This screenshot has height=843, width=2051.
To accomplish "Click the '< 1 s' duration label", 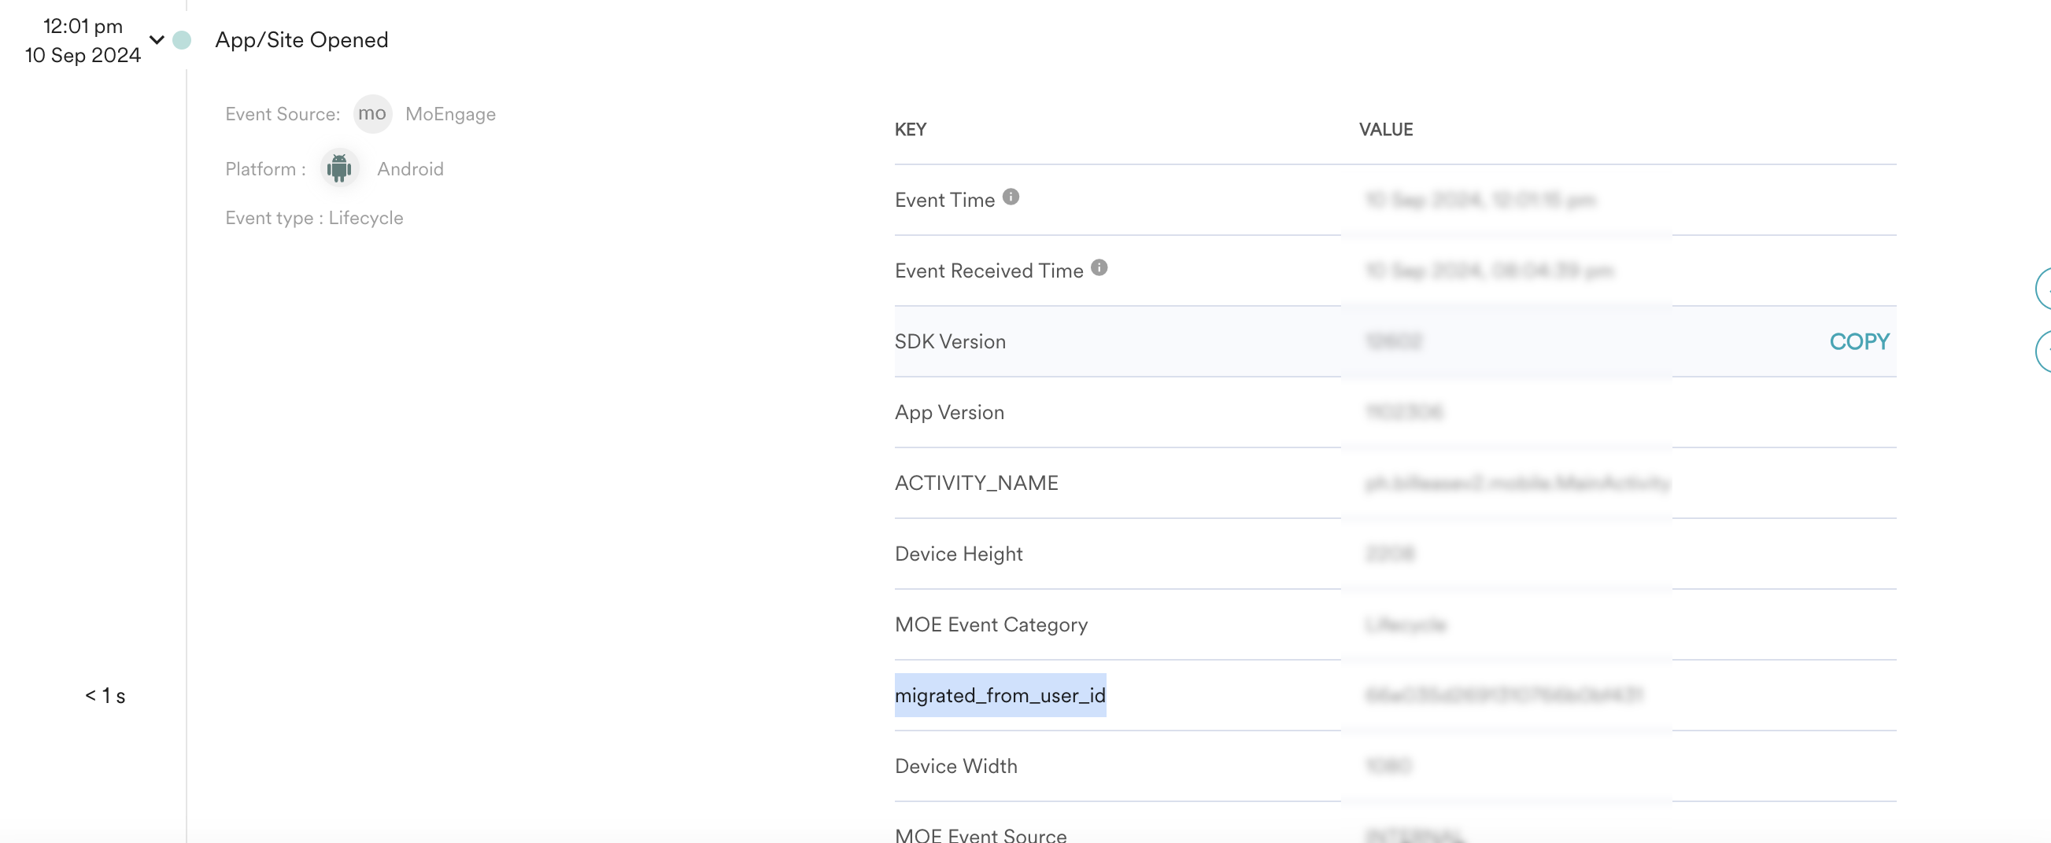I will tap(105, 696).
